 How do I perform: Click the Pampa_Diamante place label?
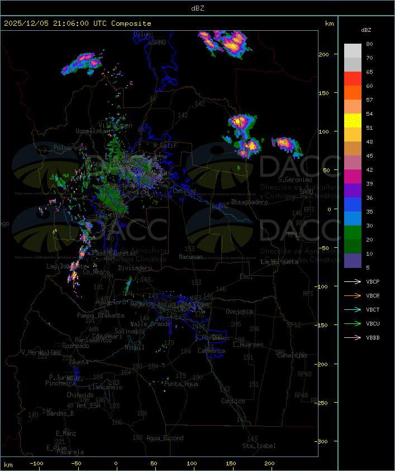pos(101,315)
